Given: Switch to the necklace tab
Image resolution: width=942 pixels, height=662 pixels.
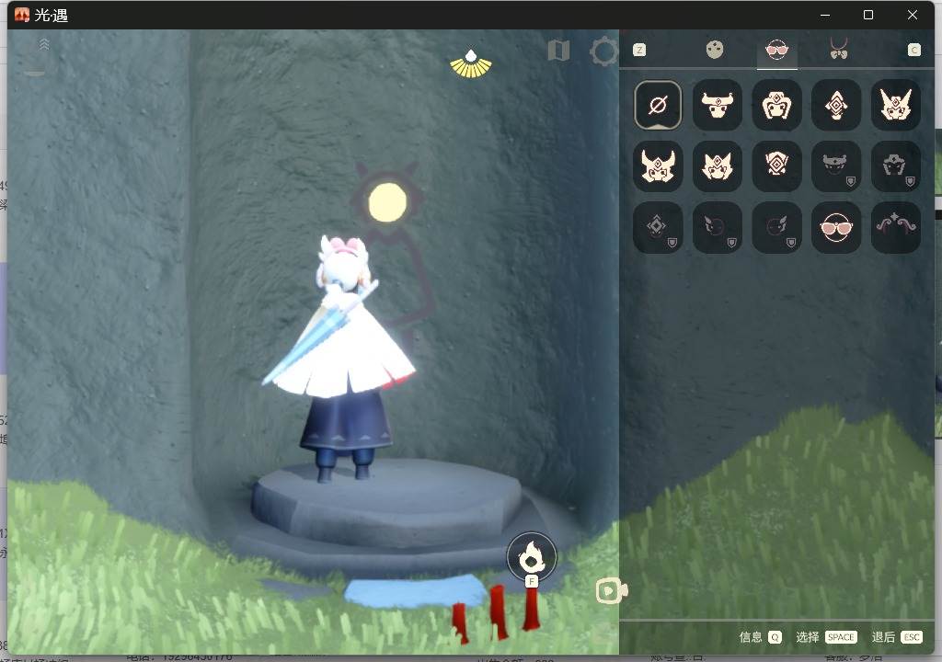Looking at the screenshot, I should (839, 49).
